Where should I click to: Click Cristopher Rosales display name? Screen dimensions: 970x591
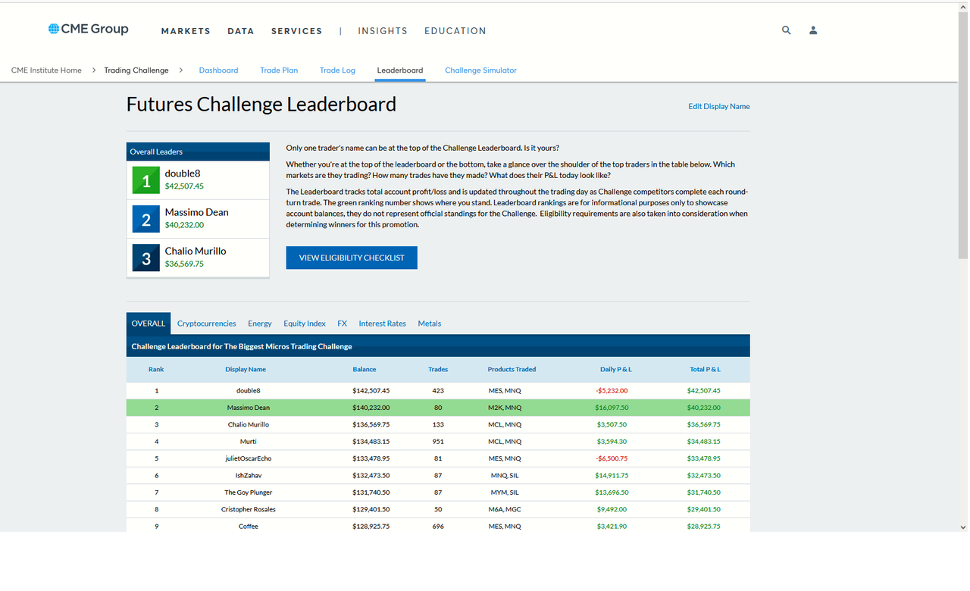pos(249,510)
